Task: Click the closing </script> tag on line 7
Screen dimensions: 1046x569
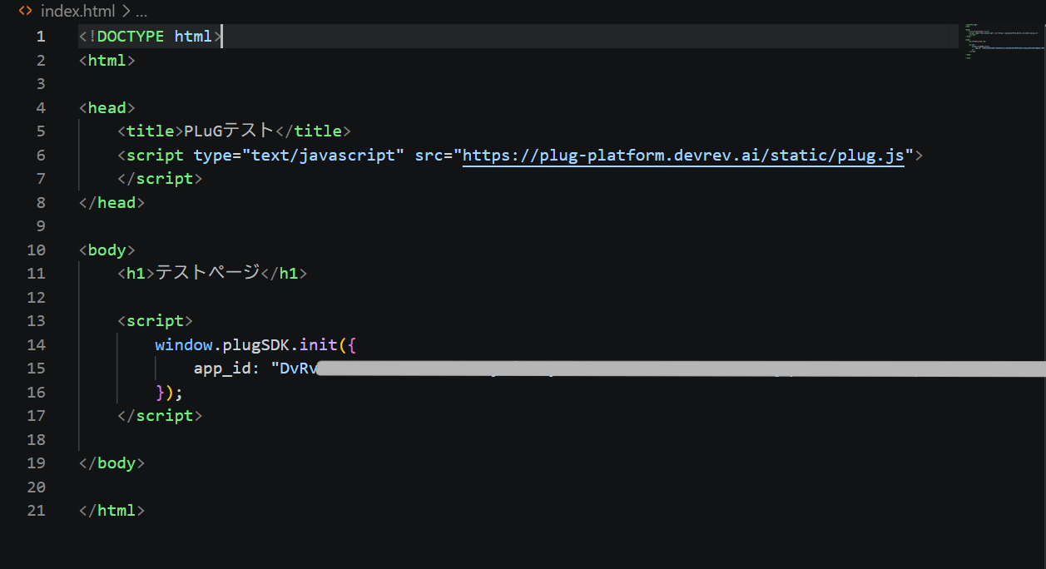Action: click(x=160, y=178)
